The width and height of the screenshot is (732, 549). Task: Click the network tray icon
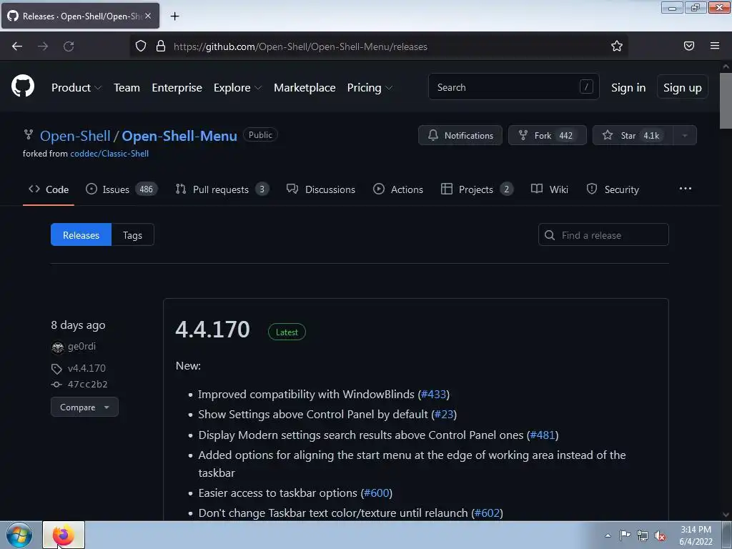click(643, 535)
